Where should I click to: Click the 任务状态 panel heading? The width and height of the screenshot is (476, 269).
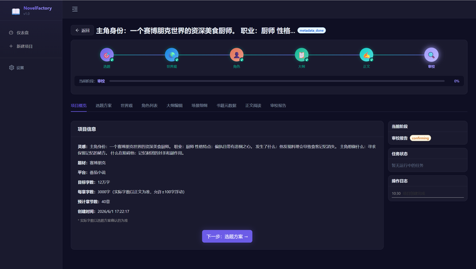pyautogui.click(x=399, y=154)
